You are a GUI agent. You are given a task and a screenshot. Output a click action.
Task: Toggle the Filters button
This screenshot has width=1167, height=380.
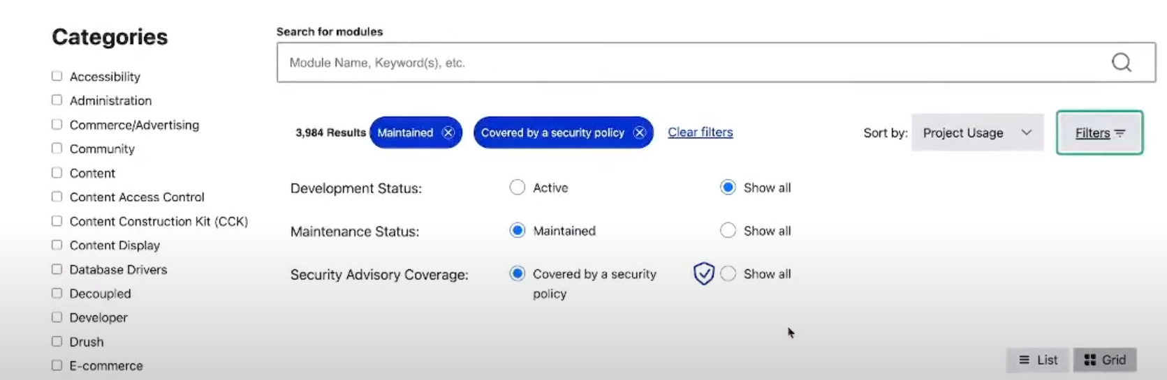(1099, 132)
